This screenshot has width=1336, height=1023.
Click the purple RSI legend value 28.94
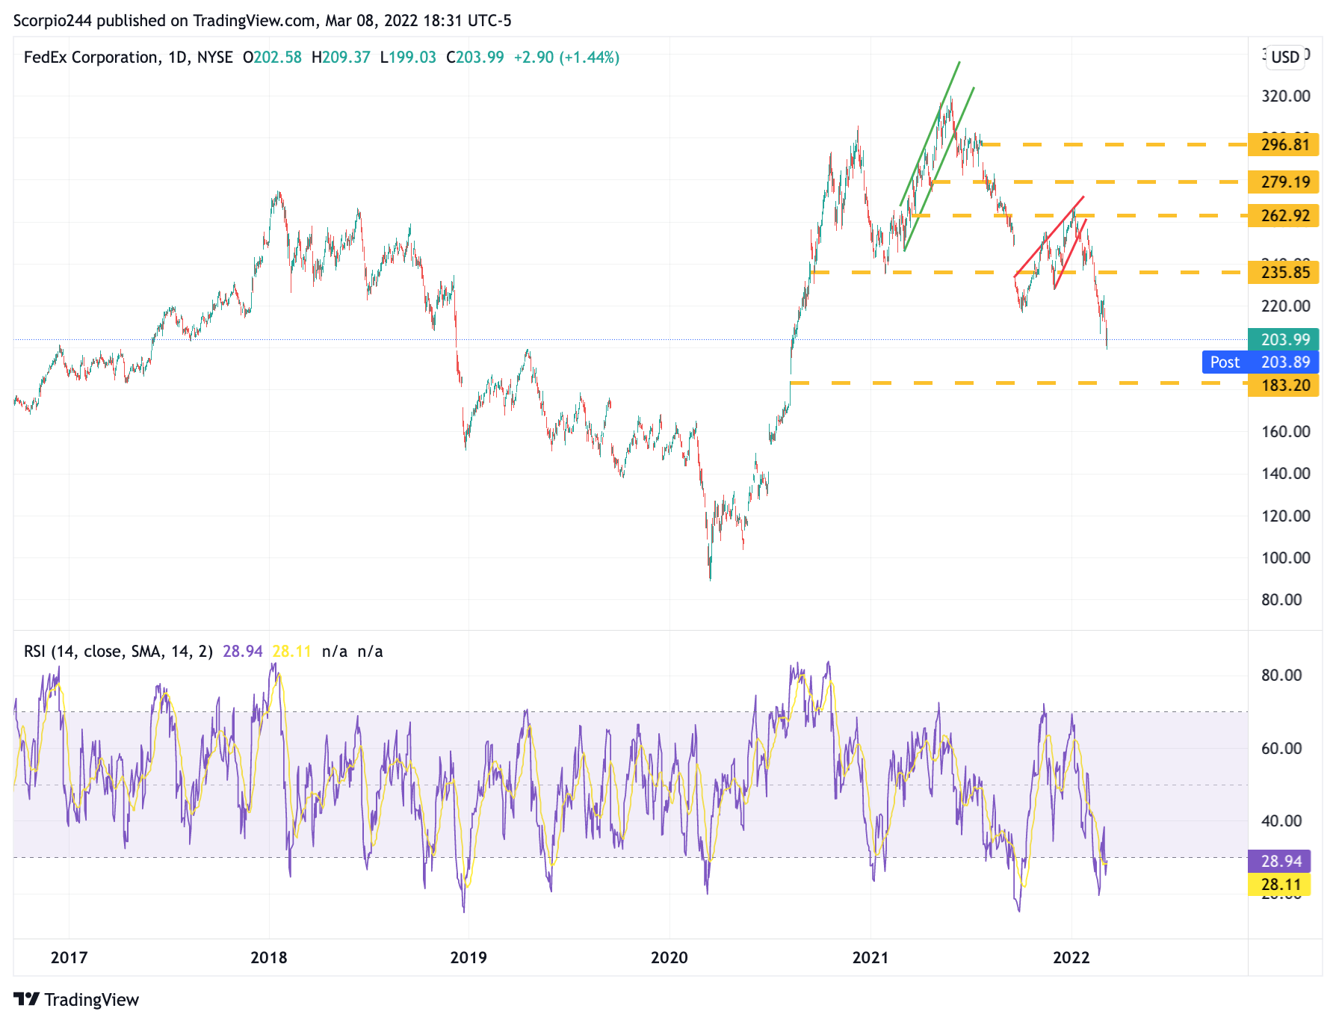point(243,652)
